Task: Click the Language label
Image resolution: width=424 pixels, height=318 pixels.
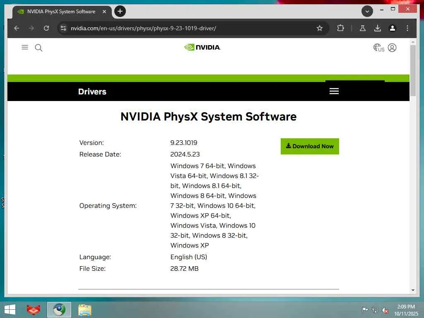Action: pos(95,257)
